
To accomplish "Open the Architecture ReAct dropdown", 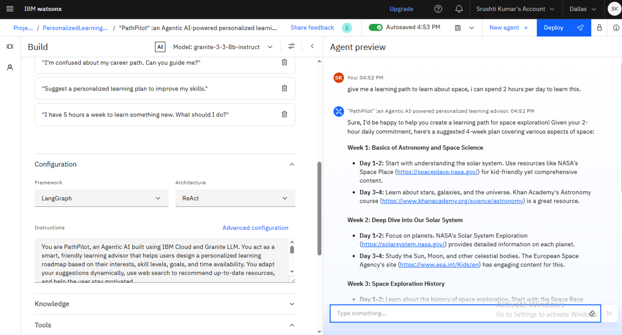I will point(235,198).
